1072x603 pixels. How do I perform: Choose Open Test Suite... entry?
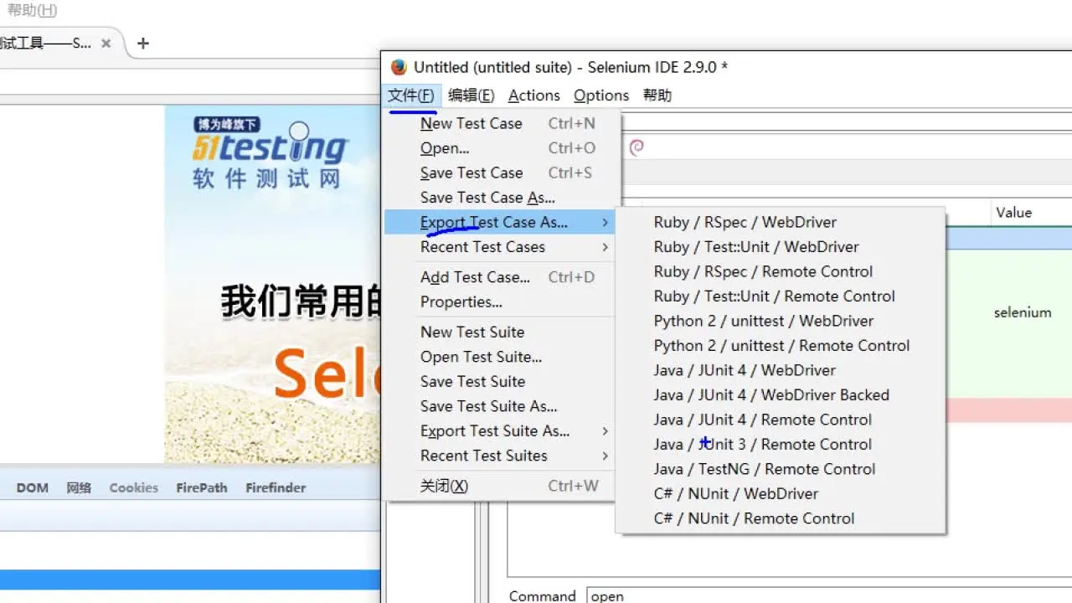[x=501, y=357]
